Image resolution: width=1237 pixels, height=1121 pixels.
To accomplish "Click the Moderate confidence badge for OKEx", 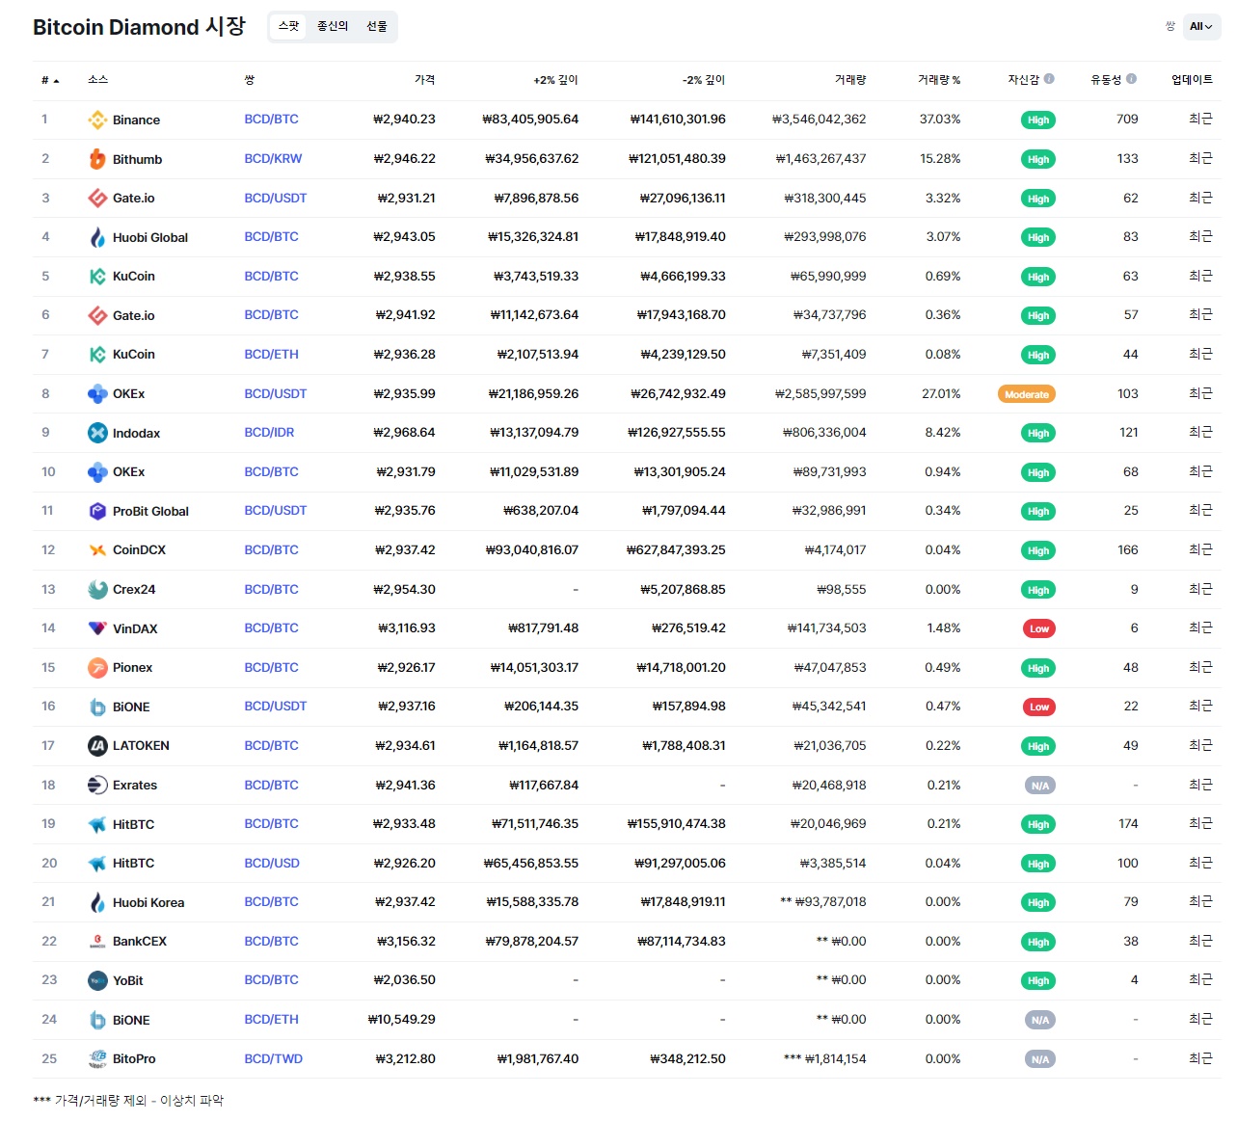I will tap(1027, 394).
